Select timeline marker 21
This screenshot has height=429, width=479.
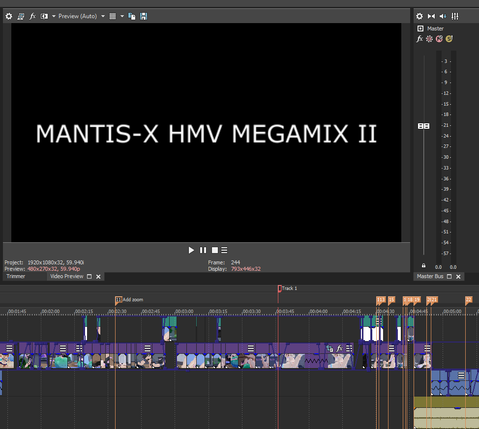(434, 300)
